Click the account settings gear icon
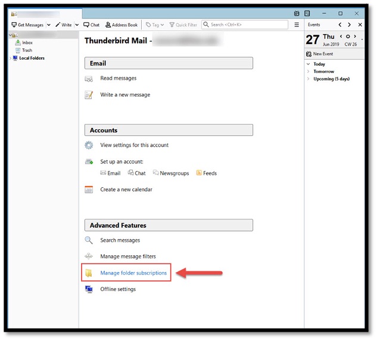The height and width of the screenshot is (340, 377). pyautogui.click(x=89, y=145)
